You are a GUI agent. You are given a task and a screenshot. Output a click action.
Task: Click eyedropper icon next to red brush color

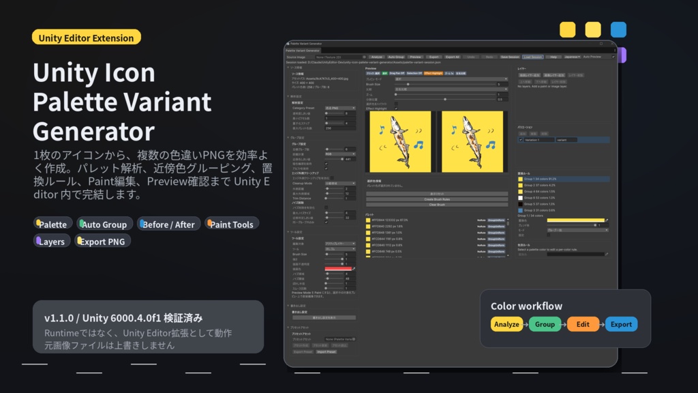click(354, 269)
